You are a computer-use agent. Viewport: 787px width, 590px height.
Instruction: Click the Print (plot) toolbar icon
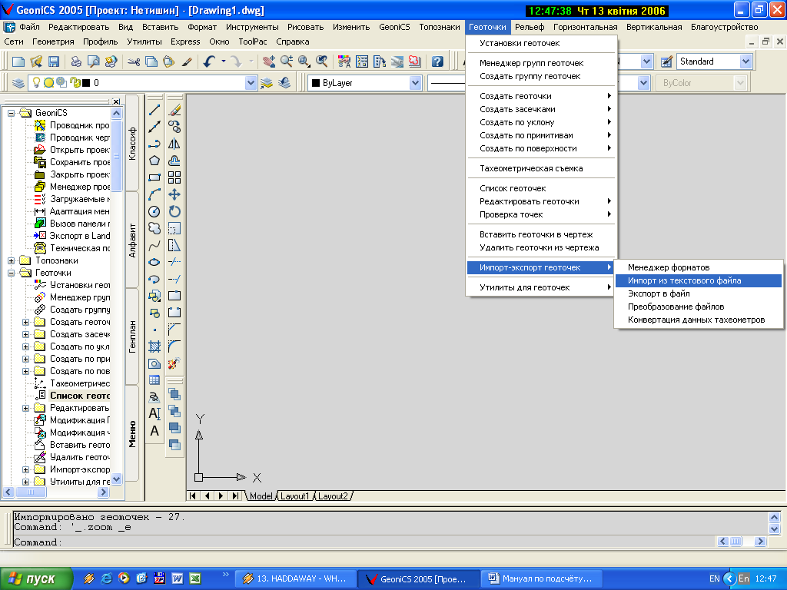point(76,61)
